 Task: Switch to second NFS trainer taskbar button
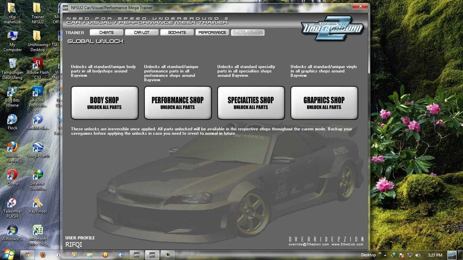tap(152, 255)
